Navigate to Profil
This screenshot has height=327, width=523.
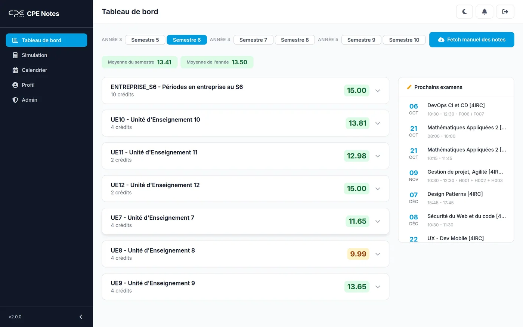point(46,85)
